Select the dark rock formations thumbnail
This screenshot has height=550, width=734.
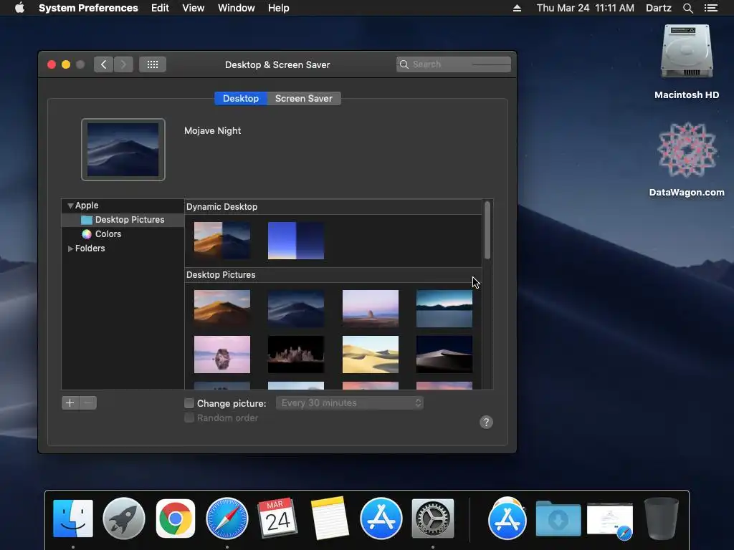[296, 354]
